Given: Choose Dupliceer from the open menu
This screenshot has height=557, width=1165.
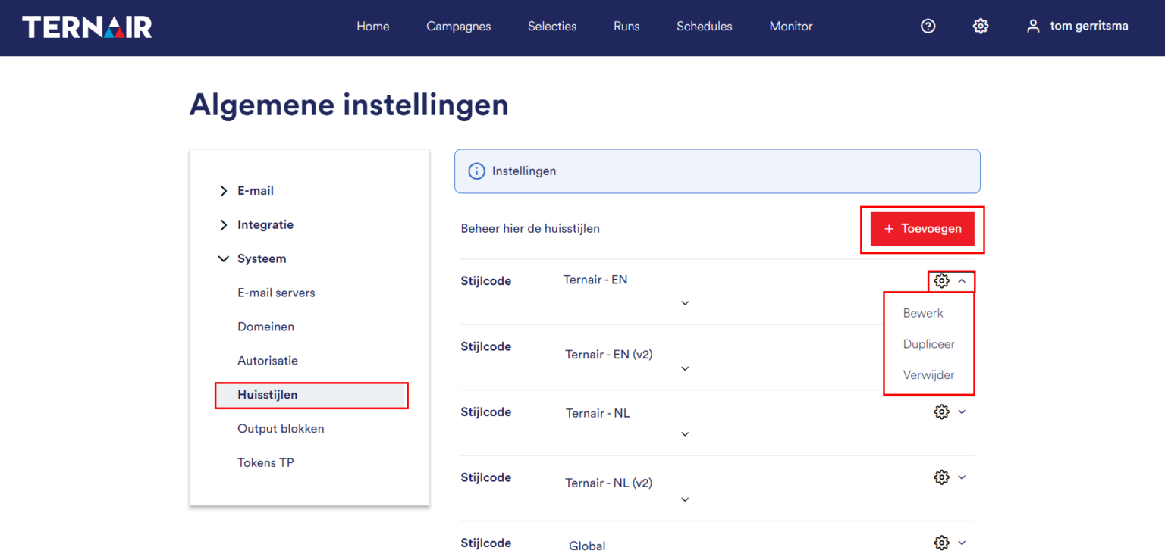Looking at the screenshot, I should point(928,344).
